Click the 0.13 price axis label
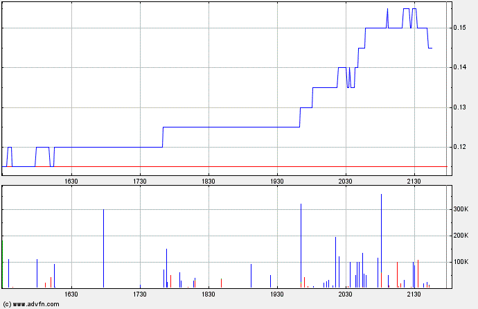The width and height of the screenshot is (478, 309). click(459, 107)
